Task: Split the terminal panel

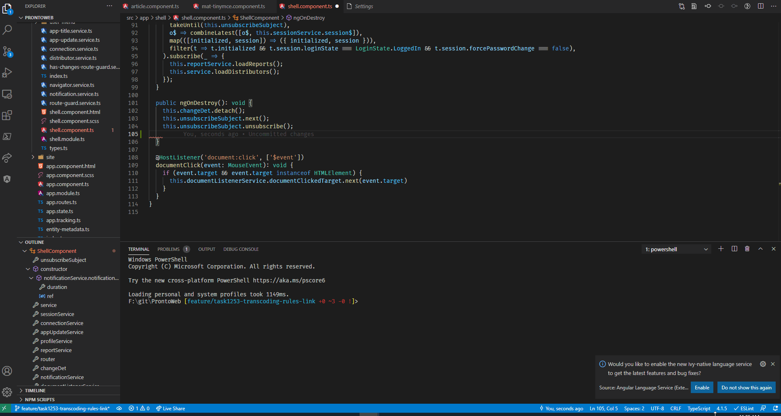Action: click(x=734, y=249)
